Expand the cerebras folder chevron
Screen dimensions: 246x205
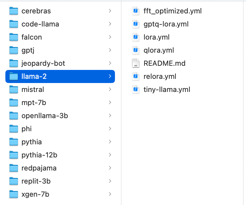coord(110,11)
